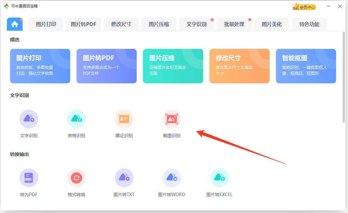Click the home house icon tab

14,24
